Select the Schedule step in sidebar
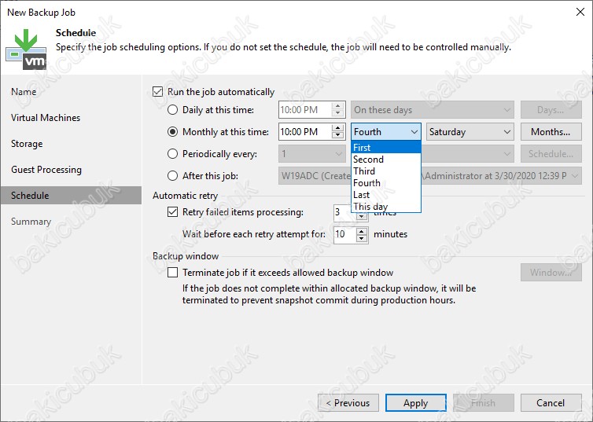 click(x=71, y=196)
